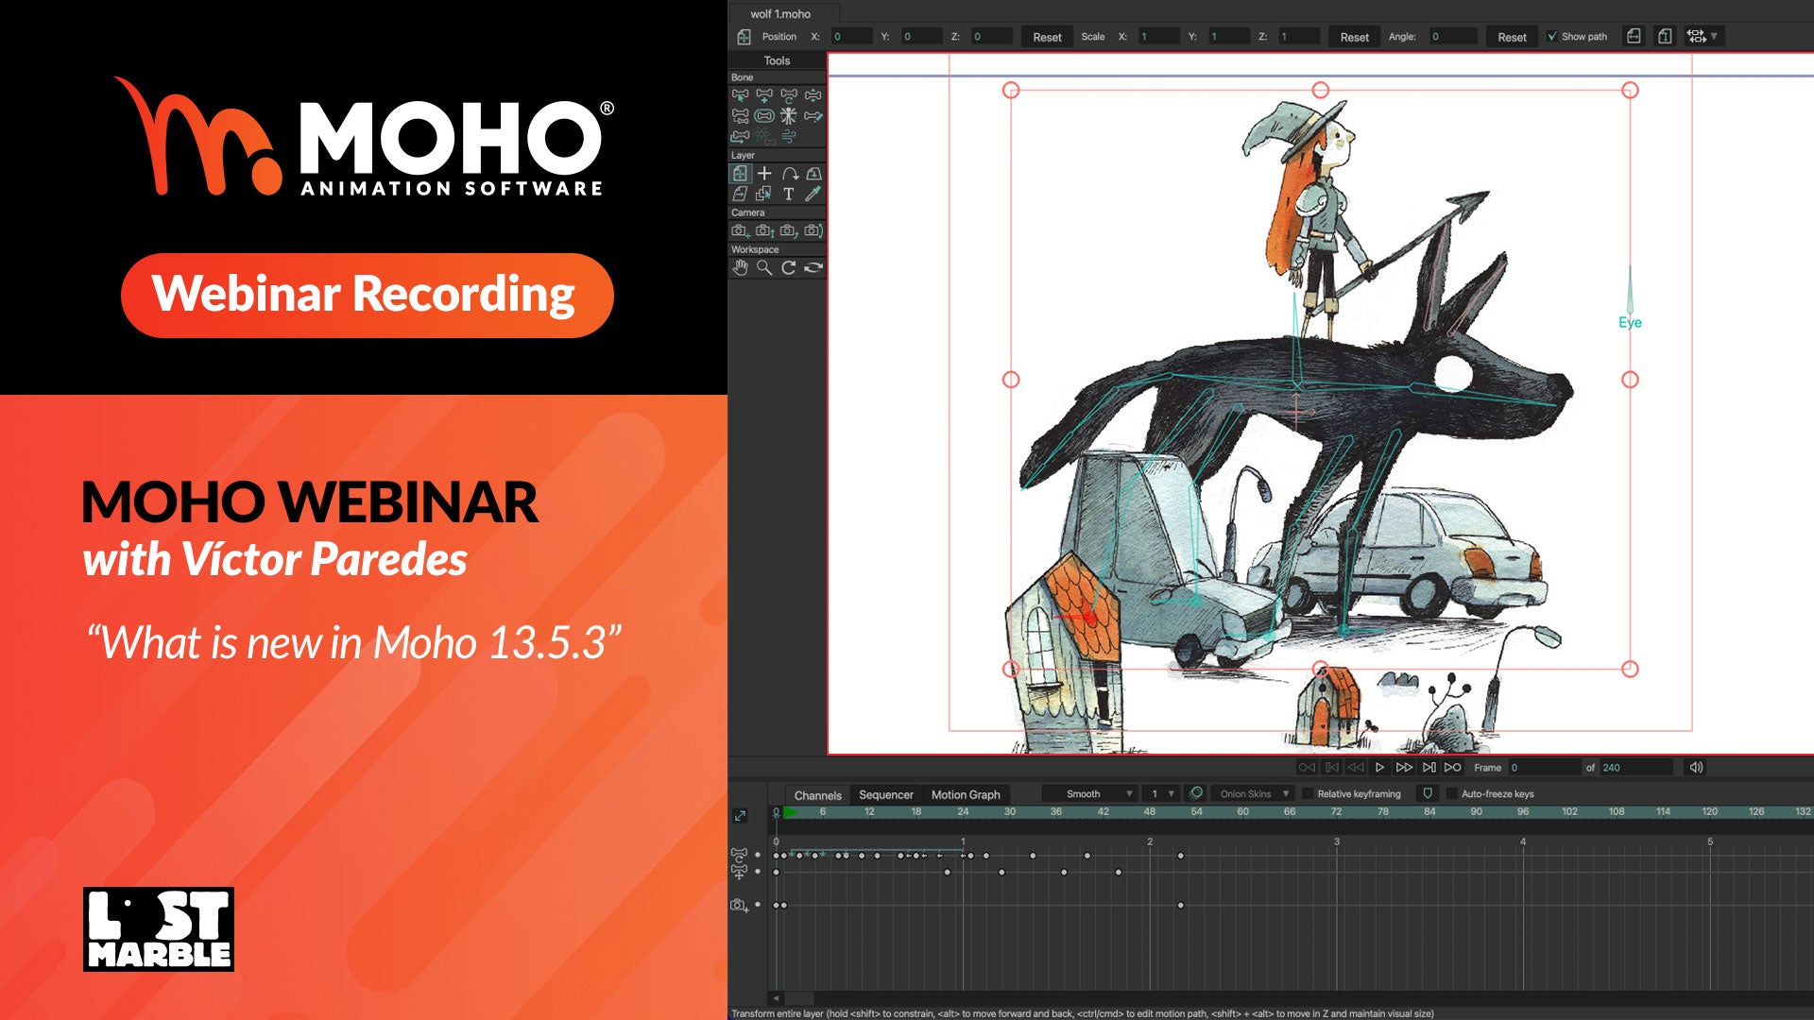Select the Eyedropper tool in Layer section
This screenshot has width=1814, height=1020.
pos(813,194)
